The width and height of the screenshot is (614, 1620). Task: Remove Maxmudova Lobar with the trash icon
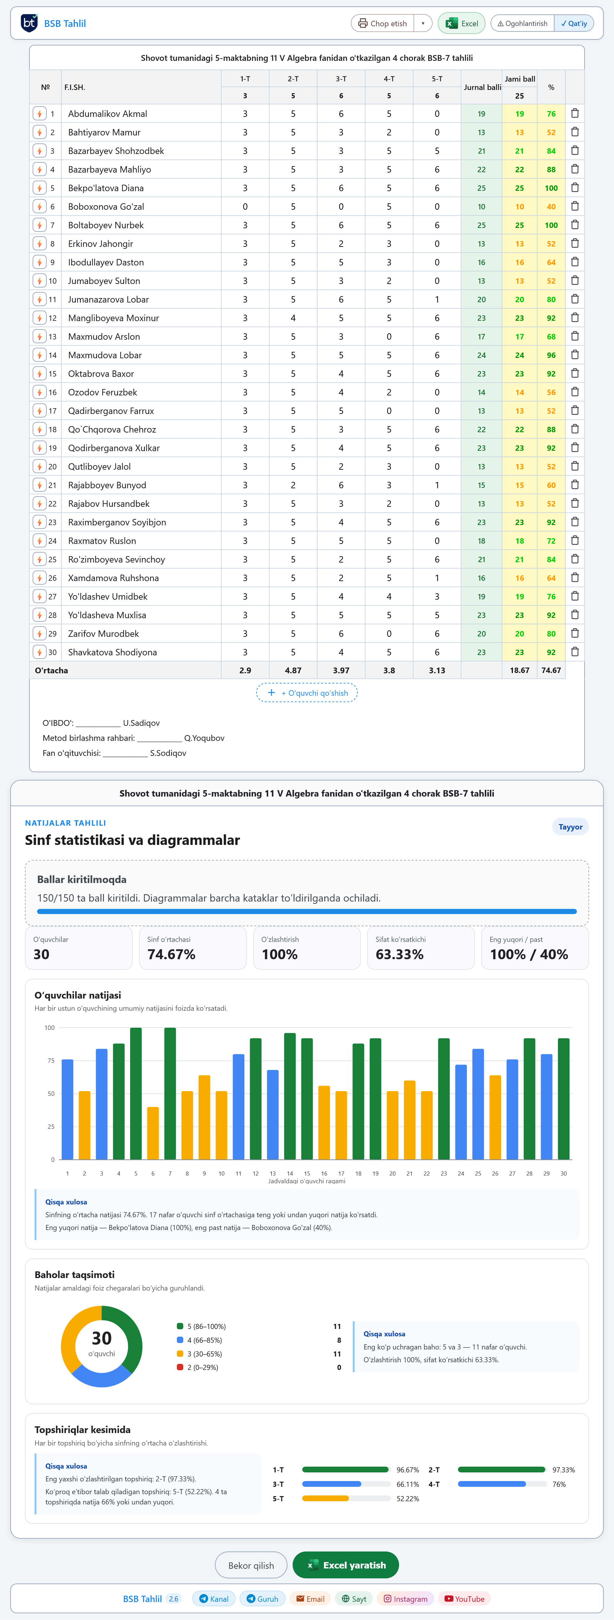574,355
